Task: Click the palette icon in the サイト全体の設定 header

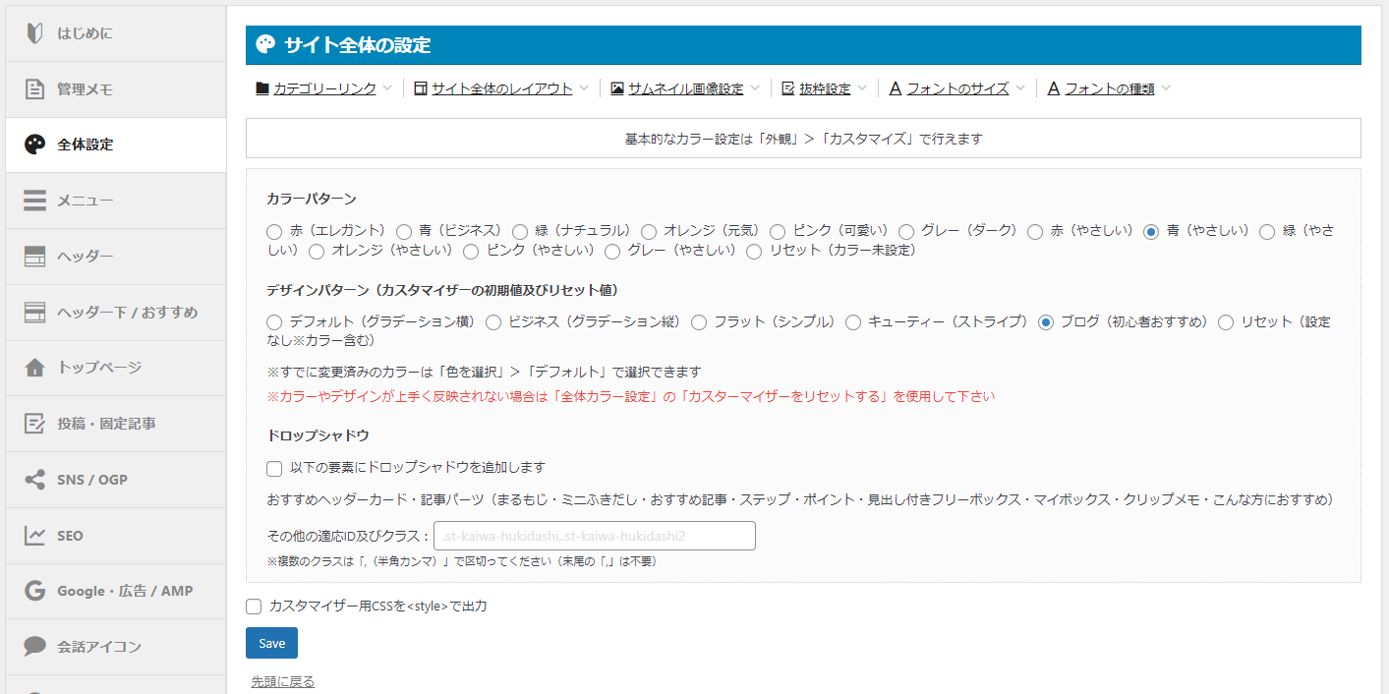Action: (265, 44)
